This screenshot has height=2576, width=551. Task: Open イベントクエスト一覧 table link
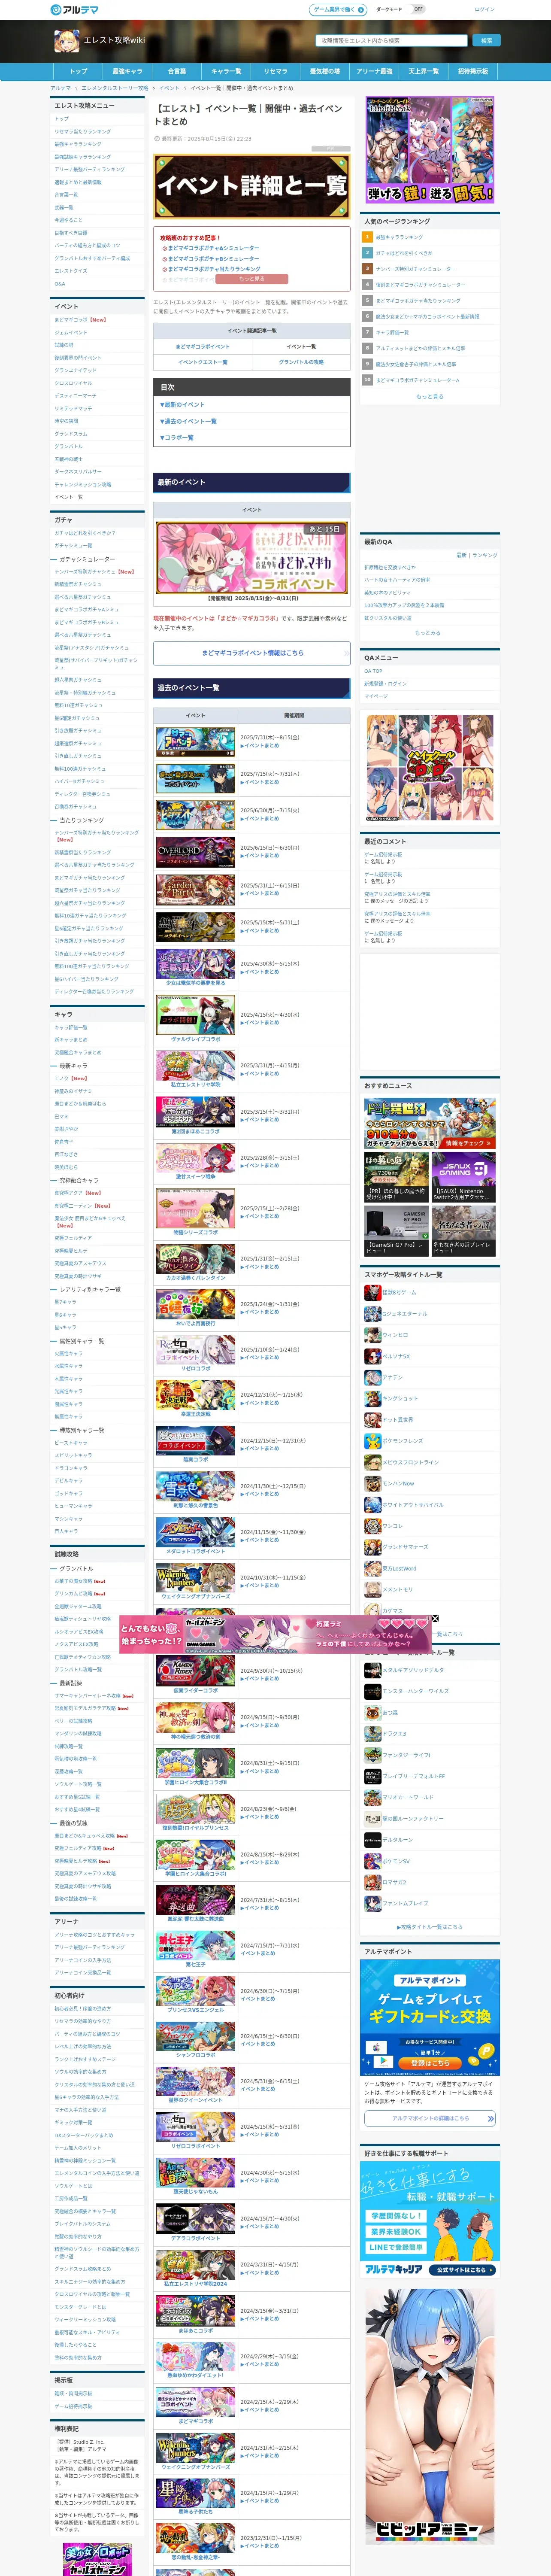coord(202,362)
